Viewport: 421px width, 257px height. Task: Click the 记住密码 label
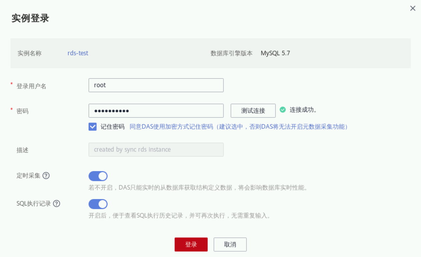112,127
